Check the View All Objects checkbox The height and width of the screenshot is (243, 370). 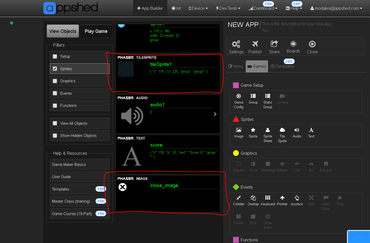coord(55,123)
